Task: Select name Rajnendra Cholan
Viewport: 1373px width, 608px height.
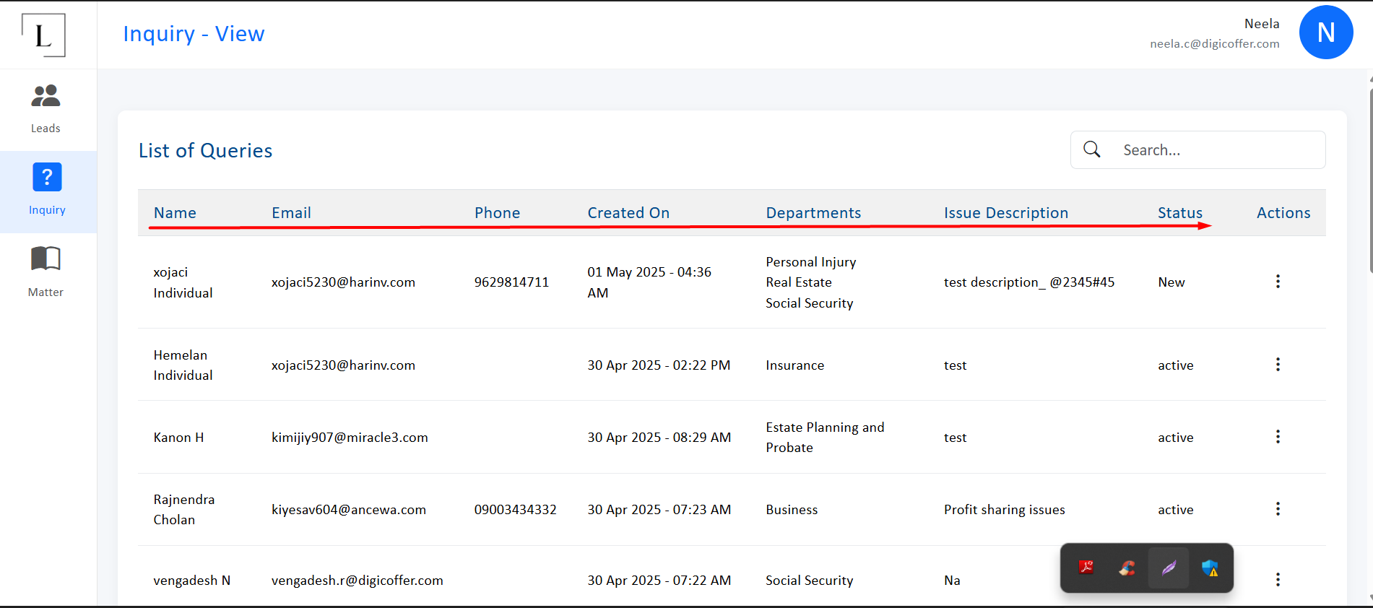Action: pos(183,509)
